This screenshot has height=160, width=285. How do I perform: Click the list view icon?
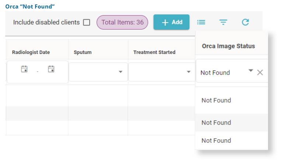(201, 22)
